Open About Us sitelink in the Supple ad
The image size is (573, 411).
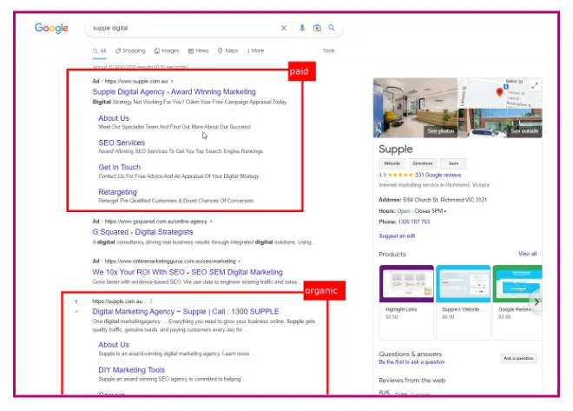[114, 118]
